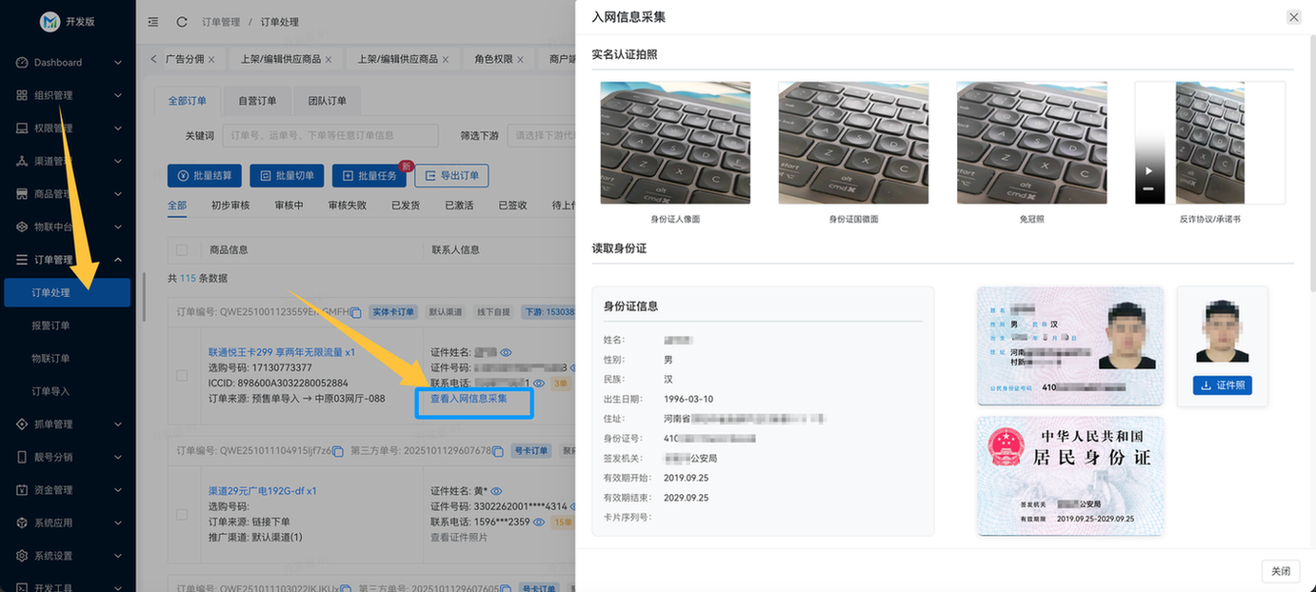Copy third-party order number 2025101129607678
This screenshot has width=1316, height=592.
(498, 450)
